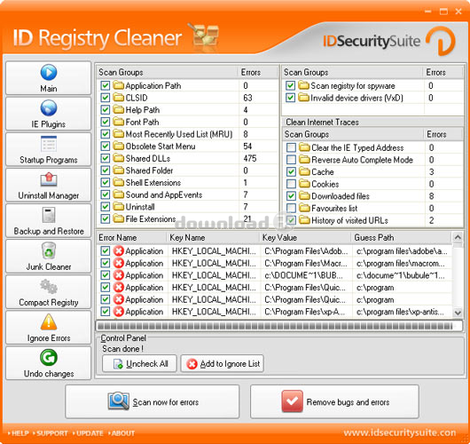Open the Junk Cleaner recycle bin icon
This screenshot has height=444, width=470.
49,250
